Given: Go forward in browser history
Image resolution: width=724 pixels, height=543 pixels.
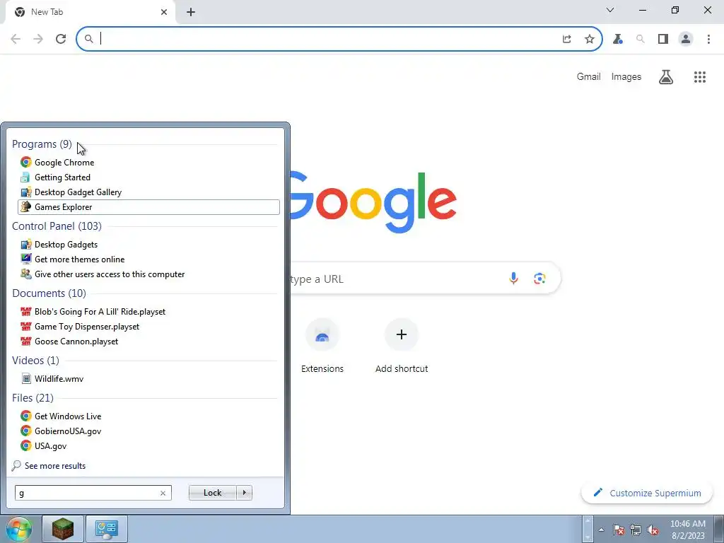Looking at the screenshot, I should (x=38, y=39).
